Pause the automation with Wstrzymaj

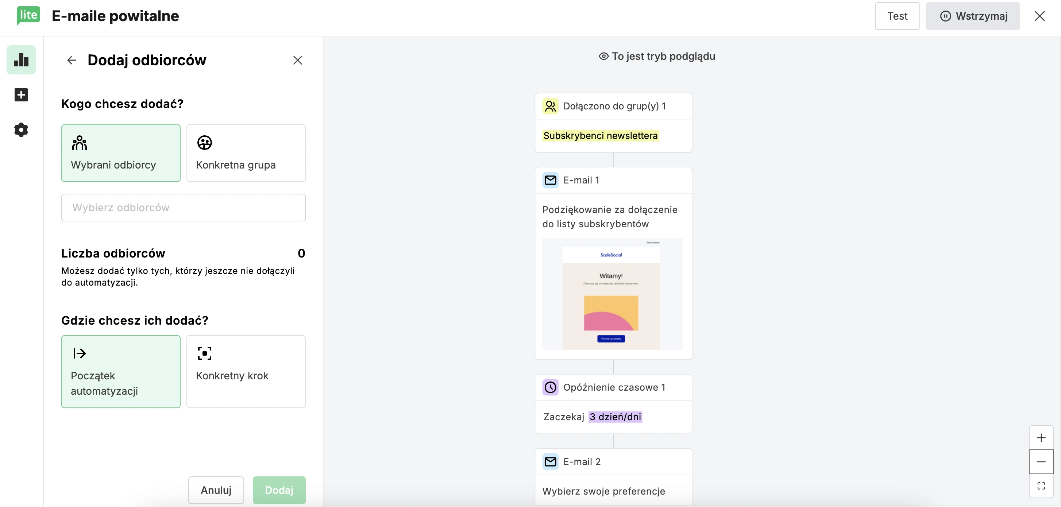[x=973, y=16]
